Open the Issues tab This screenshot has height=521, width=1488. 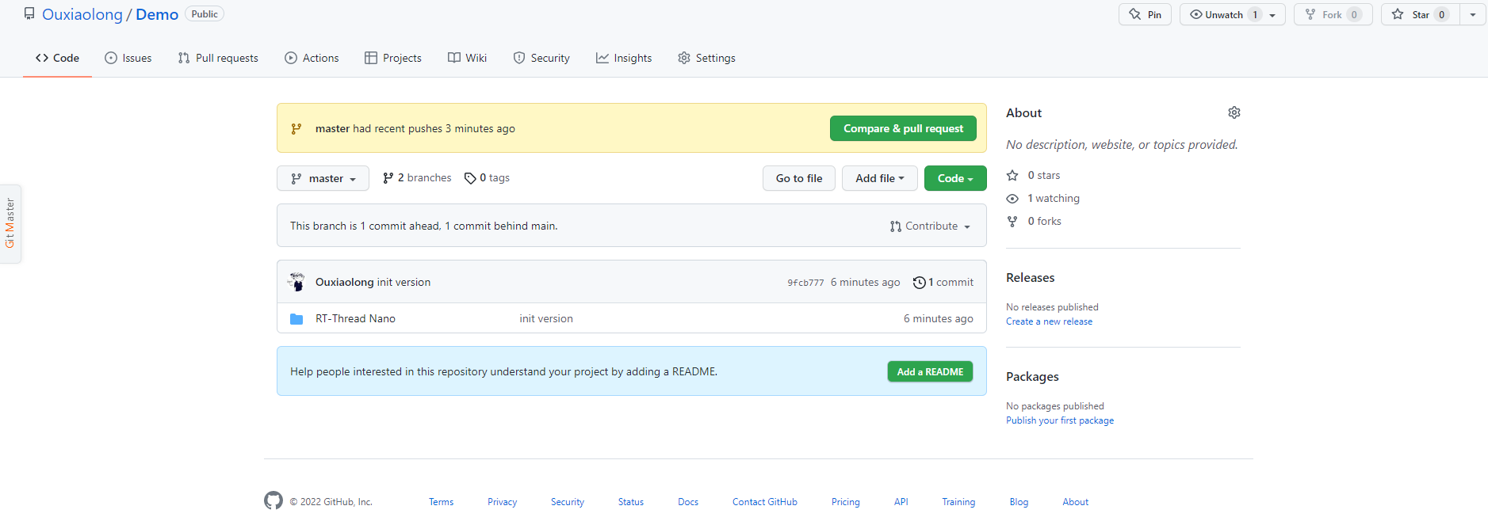[128, 58]
